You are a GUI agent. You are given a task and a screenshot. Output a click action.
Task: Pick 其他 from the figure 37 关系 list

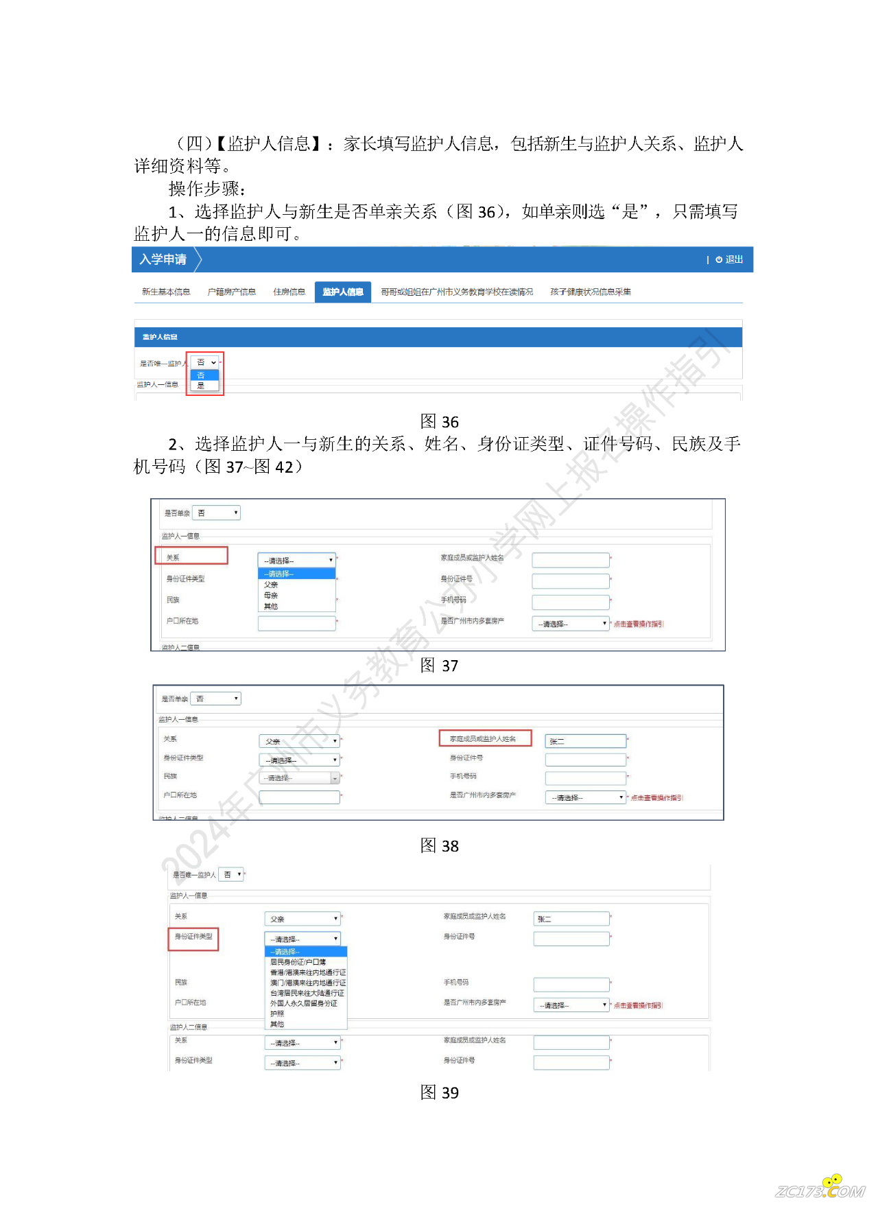click(296, 606)
